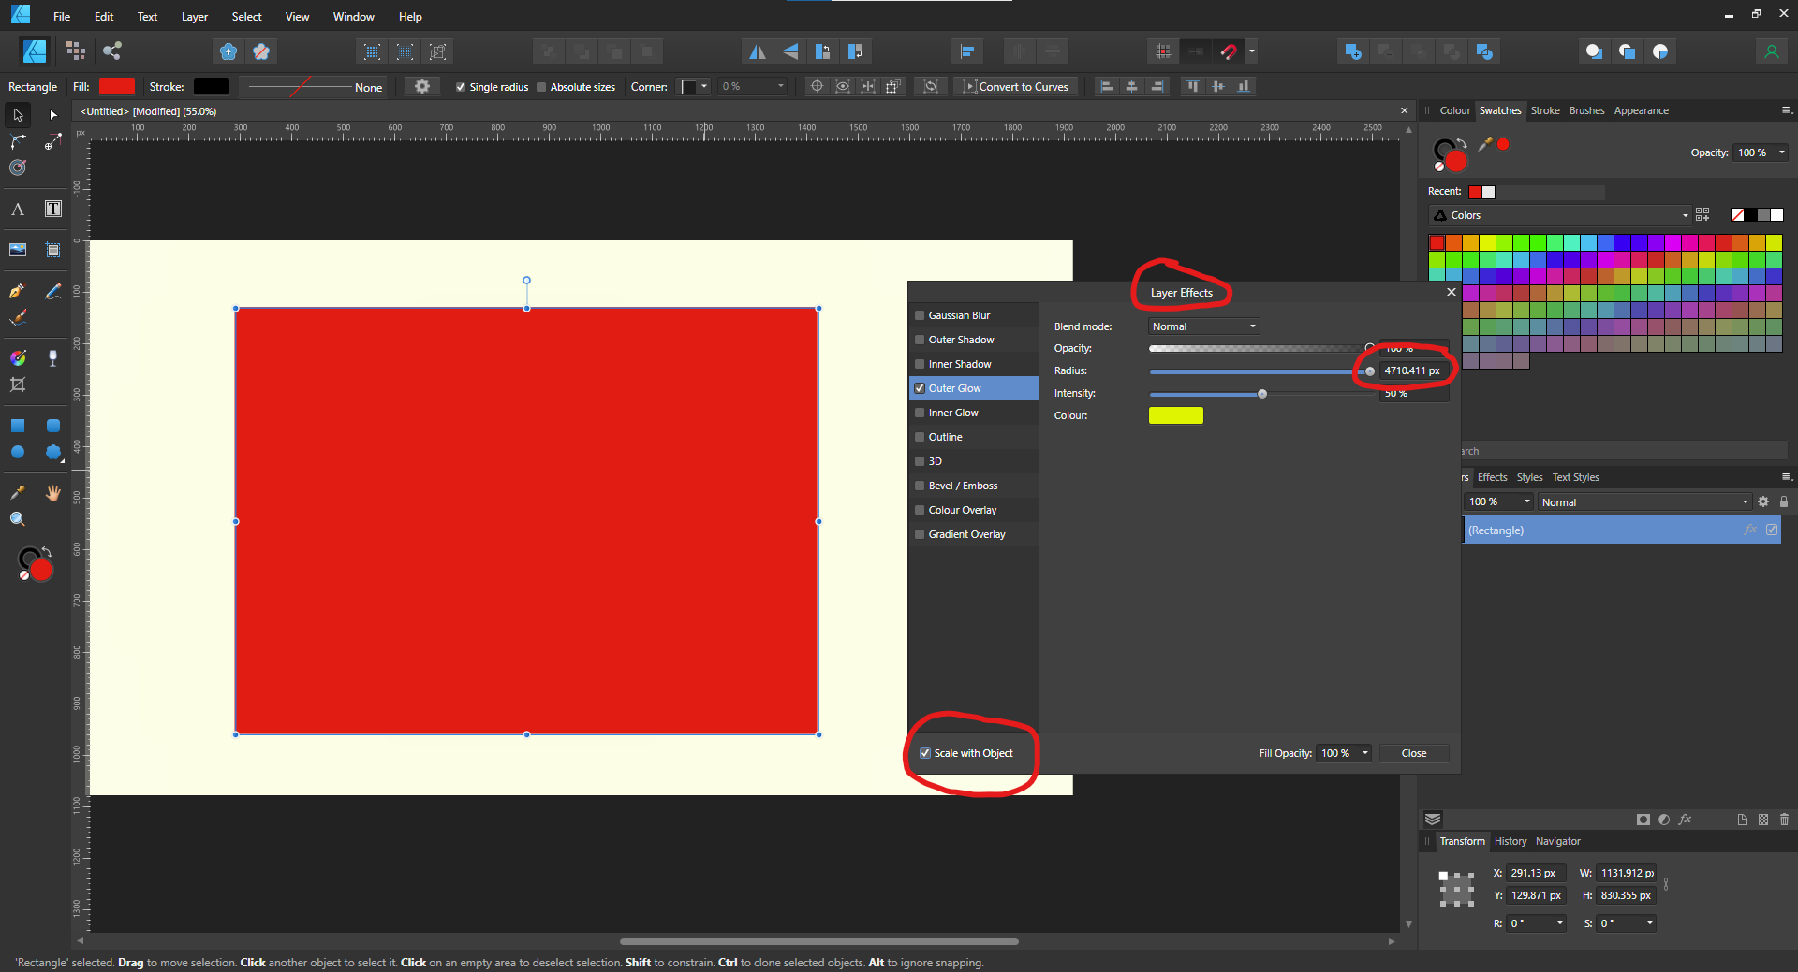1798x972 pixels.
Task: Uncheck Scale with Object
Action: [x=924, y=753]
